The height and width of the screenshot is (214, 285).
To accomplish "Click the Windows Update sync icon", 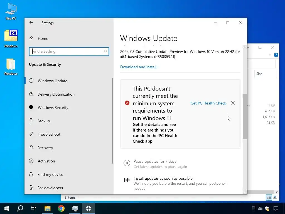I will 31,81.
